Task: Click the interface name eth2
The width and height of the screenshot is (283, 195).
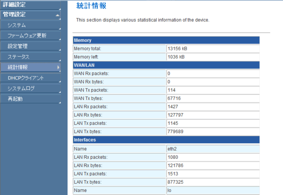Action: pyautogui.click(x=172, y=149)
